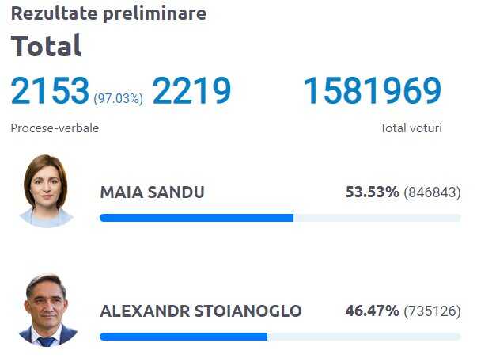Click the 1581969 total votes number
This screenshot has height=362, width=477.
[x=372, y=91]
